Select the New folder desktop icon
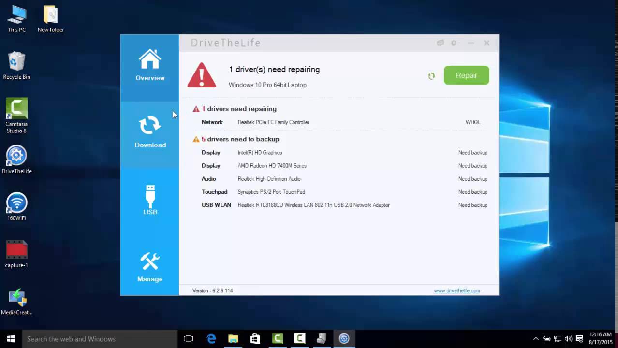The height and width of the screenshot is (348, 618). click(x=51, y=19)
